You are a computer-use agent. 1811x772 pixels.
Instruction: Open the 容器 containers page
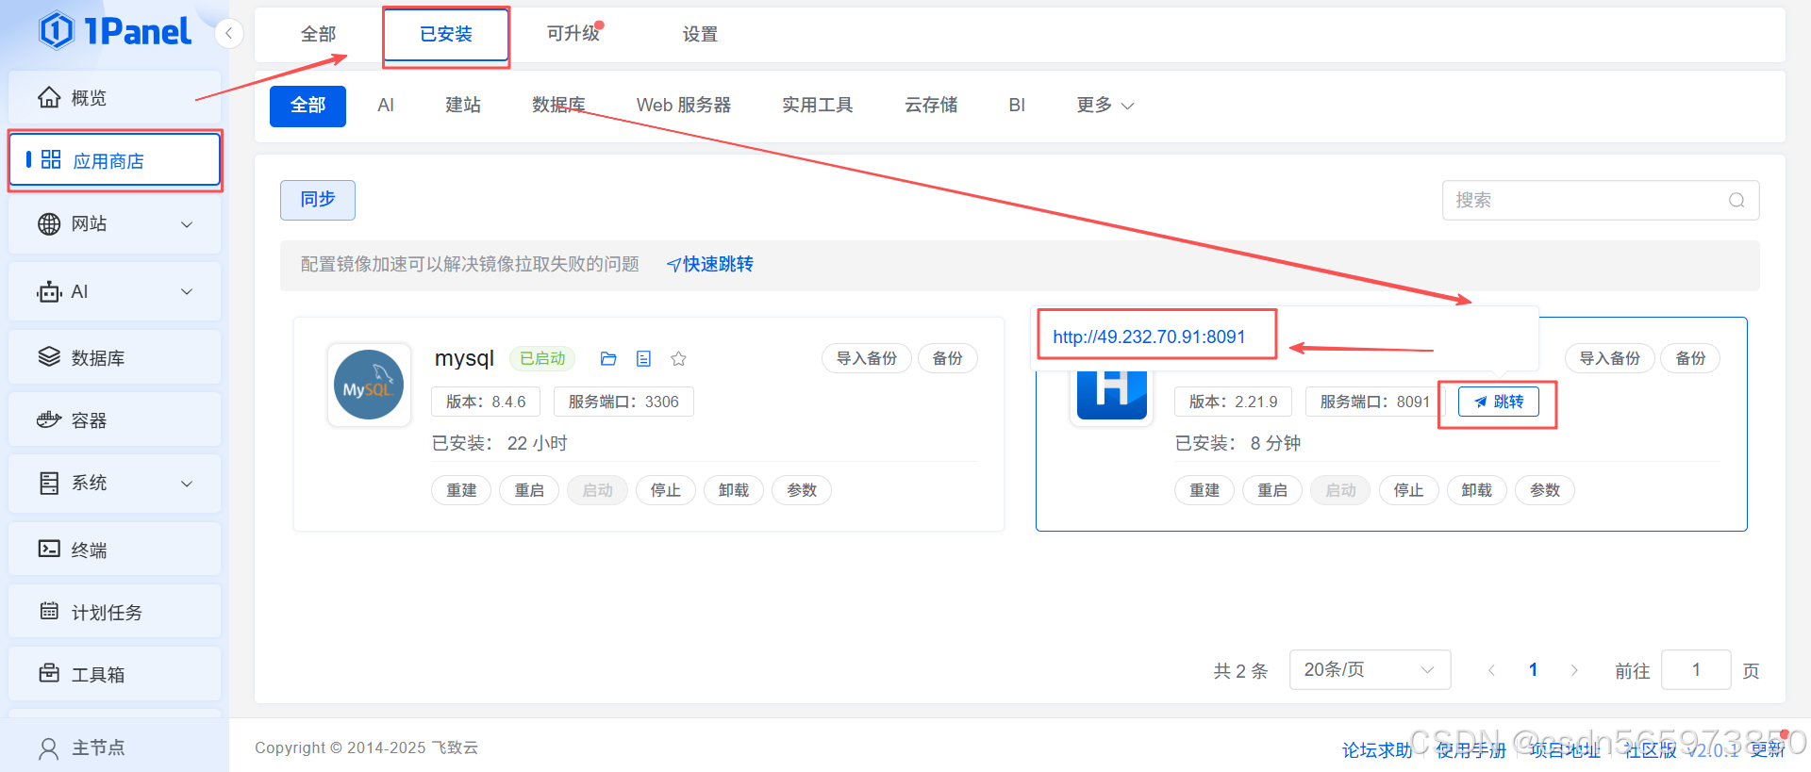[x=114, y=420]
